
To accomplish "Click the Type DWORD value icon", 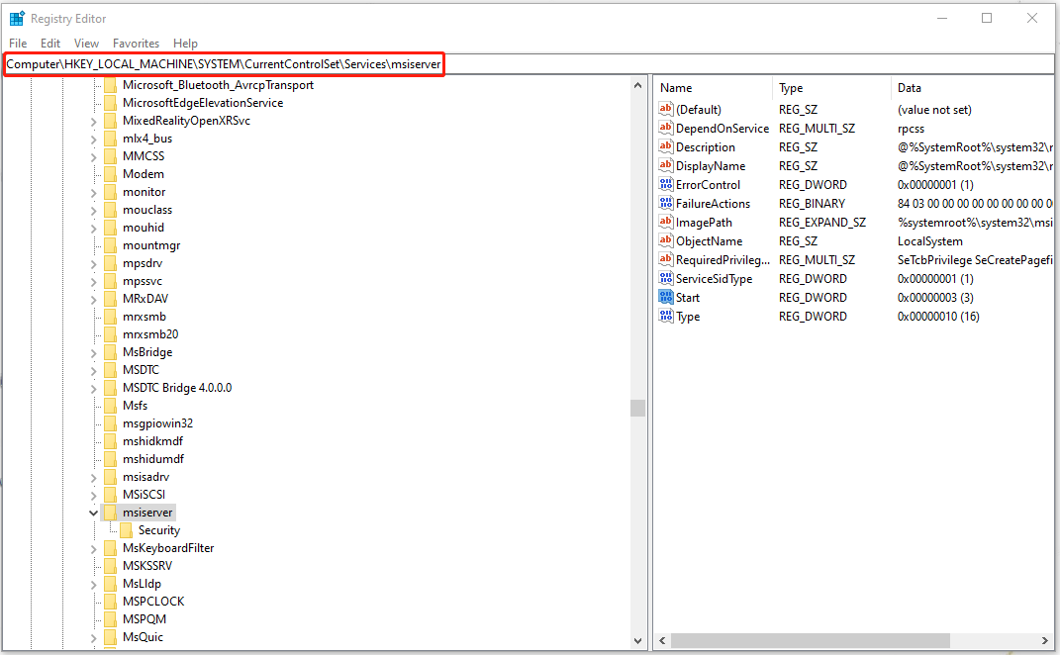I will 666,316.
